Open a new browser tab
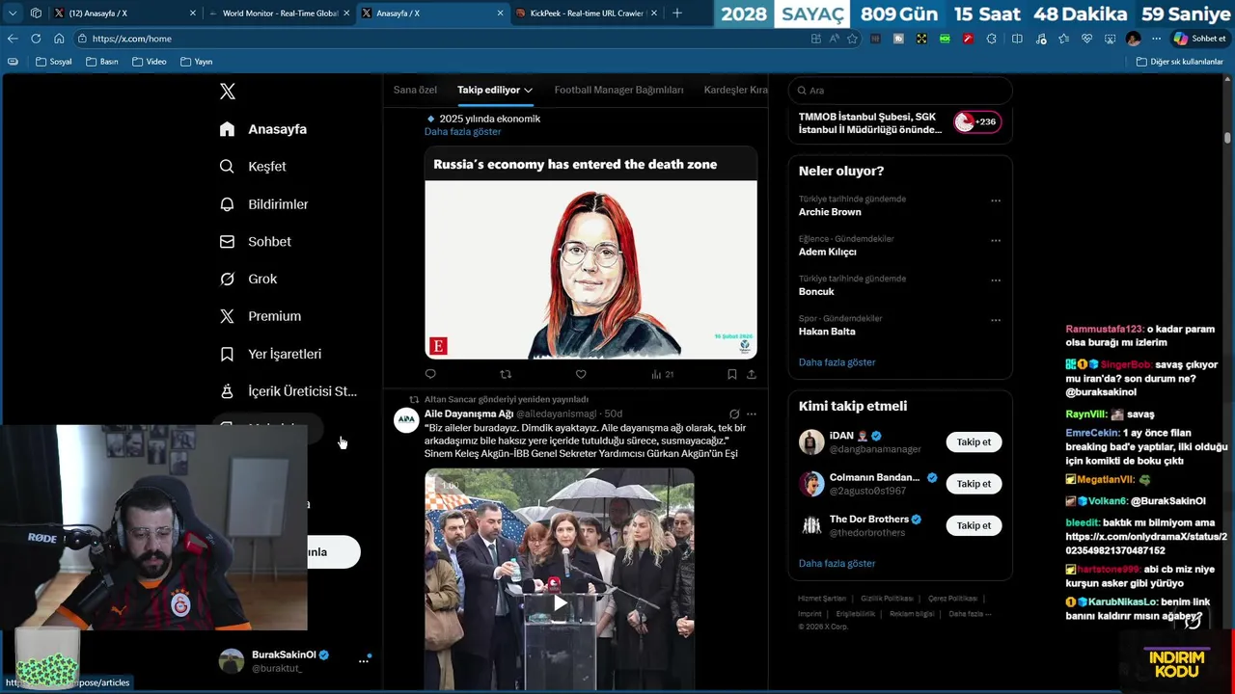Viewport: 1235px width, 694px height. point(677,13)
